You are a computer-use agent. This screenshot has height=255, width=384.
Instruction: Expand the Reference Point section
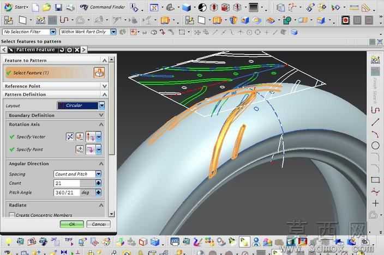point(104,86)
